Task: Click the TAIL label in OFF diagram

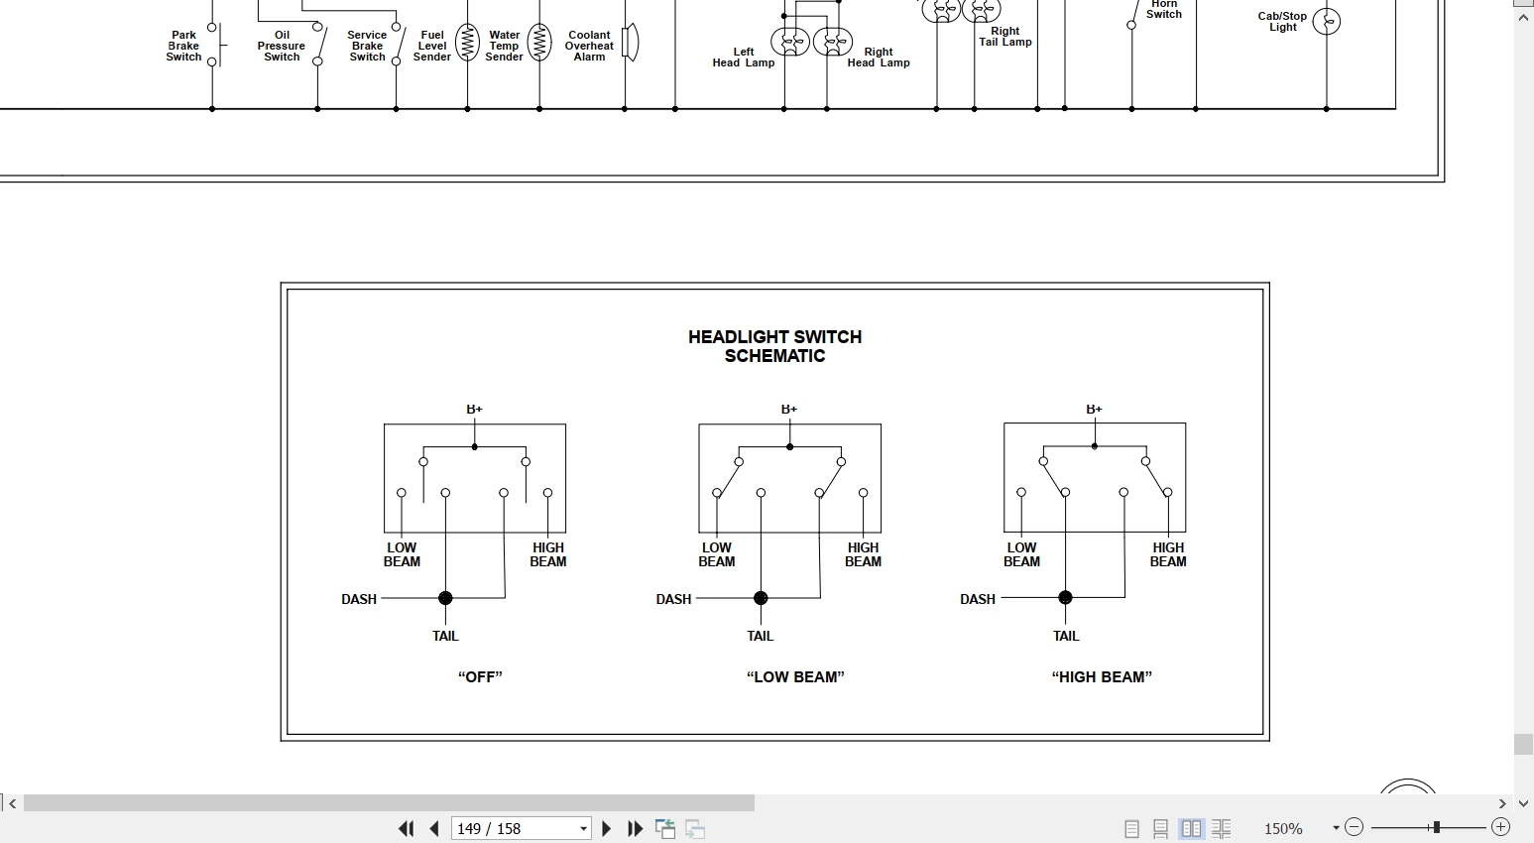Action: (445, 636)
